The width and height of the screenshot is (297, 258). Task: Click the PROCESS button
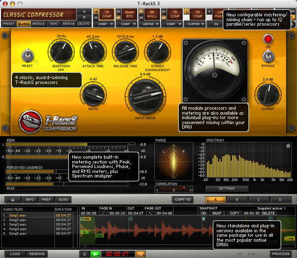281,254
